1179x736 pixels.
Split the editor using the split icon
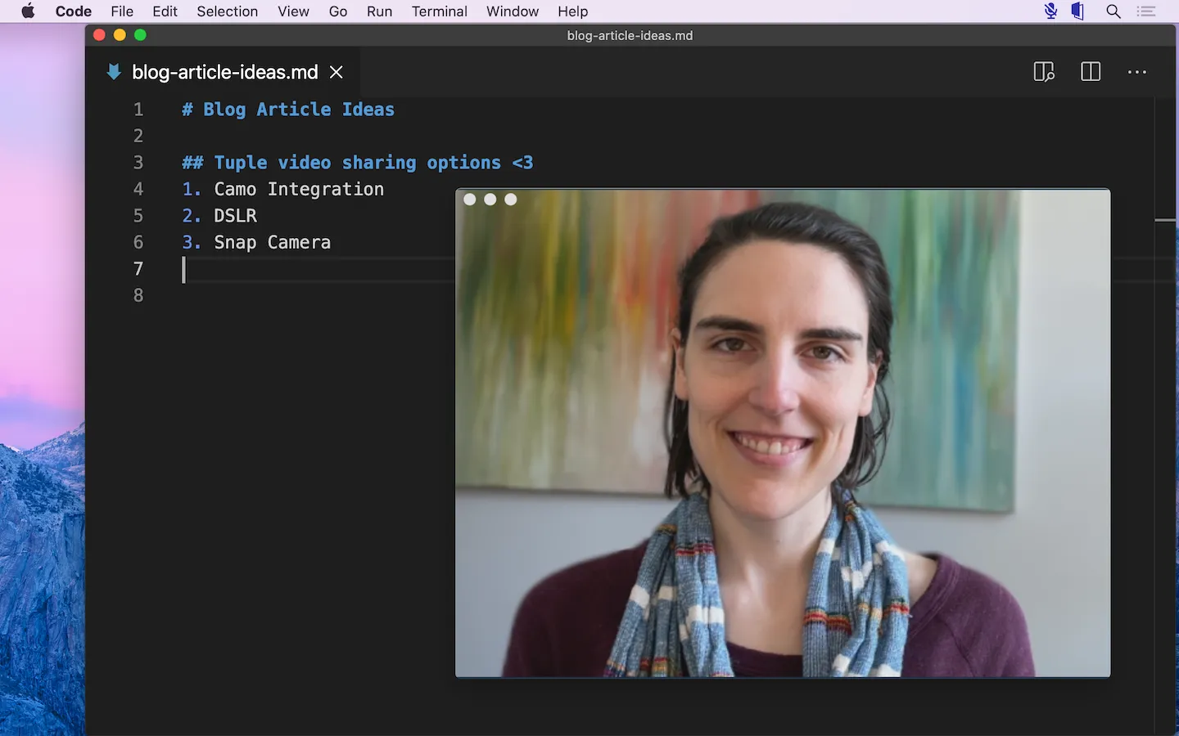(1091, 72)
